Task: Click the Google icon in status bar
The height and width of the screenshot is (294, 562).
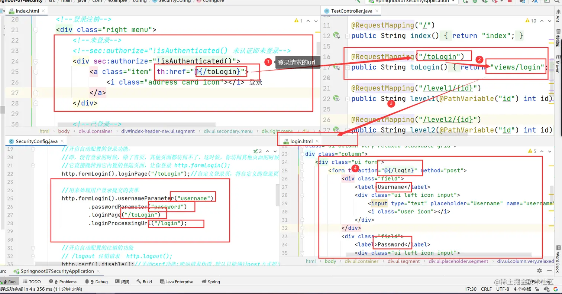Action: [555, 289]
